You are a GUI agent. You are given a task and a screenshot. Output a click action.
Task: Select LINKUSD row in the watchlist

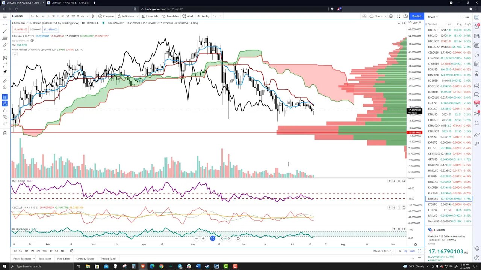pyautogui.click(x=449, y=199)
